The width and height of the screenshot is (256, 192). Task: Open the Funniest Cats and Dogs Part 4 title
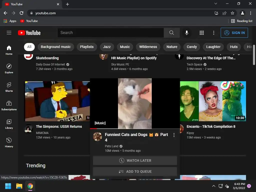[136, 137]
